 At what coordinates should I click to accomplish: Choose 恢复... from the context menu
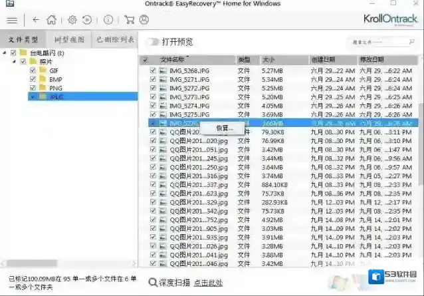click(224, 128)
